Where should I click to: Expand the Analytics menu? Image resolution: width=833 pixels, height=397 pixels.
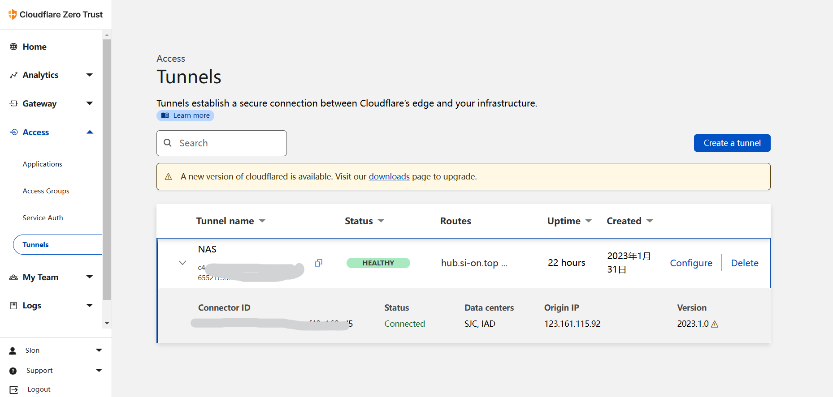(x=90, y=75)
